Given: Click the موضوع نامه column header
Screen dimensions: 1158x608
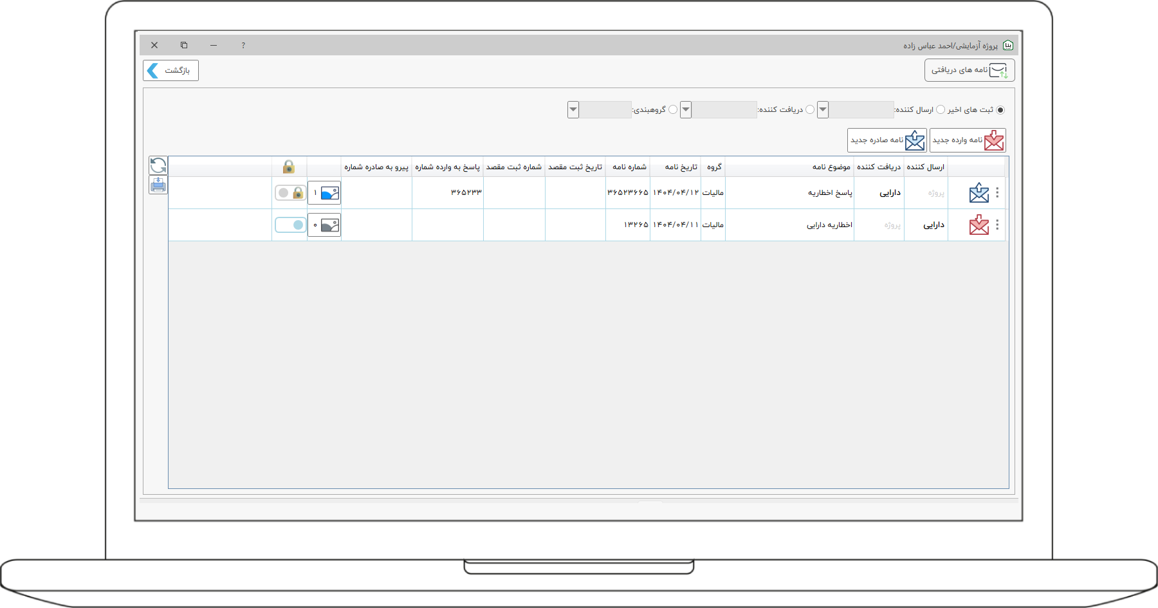Looking at the screenshot, I should 831,167.
